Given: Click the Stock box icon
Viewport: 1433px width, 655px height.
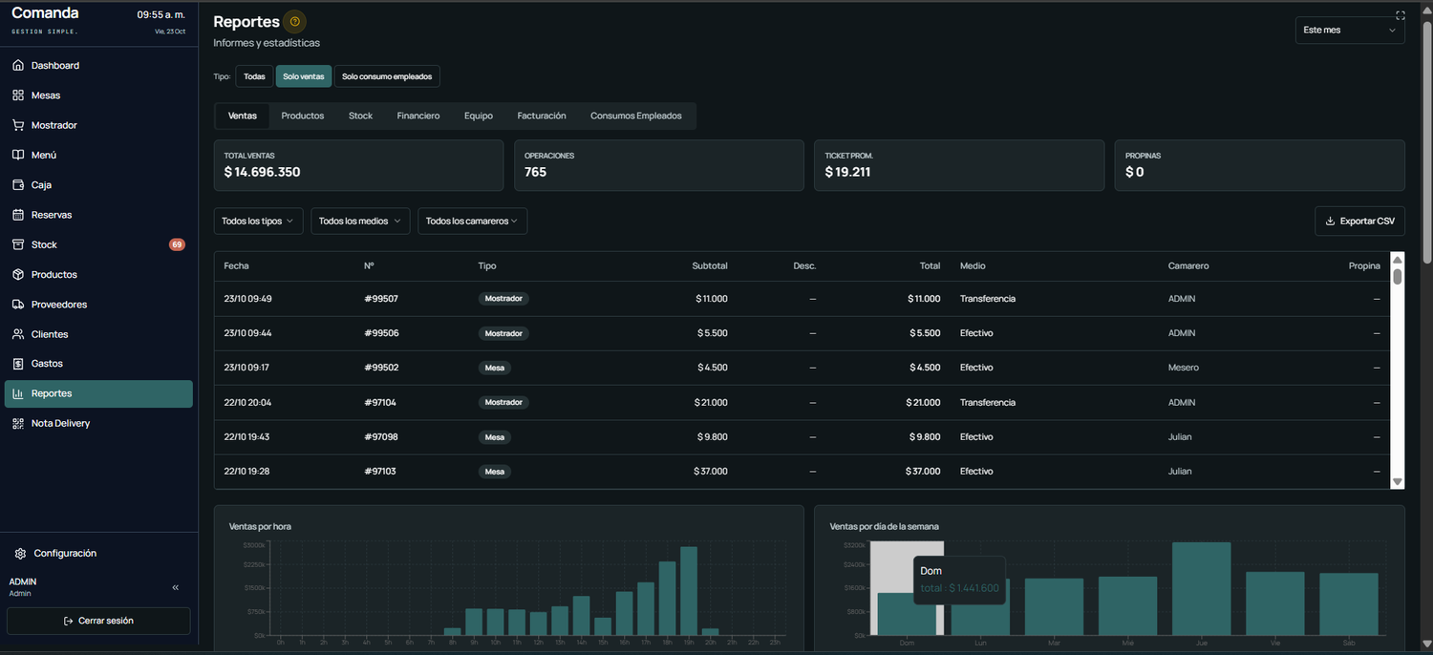Looking at the screenshot, I should pos(18,244).
